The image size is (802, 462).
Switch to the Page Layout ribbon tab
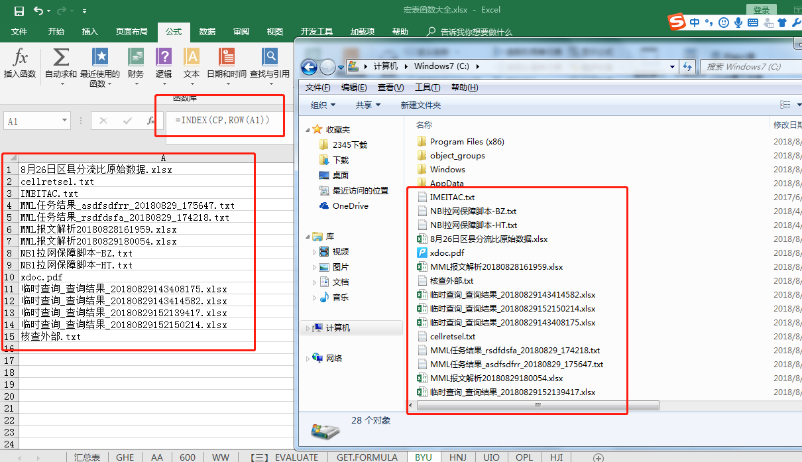click(x=131, y=32)
